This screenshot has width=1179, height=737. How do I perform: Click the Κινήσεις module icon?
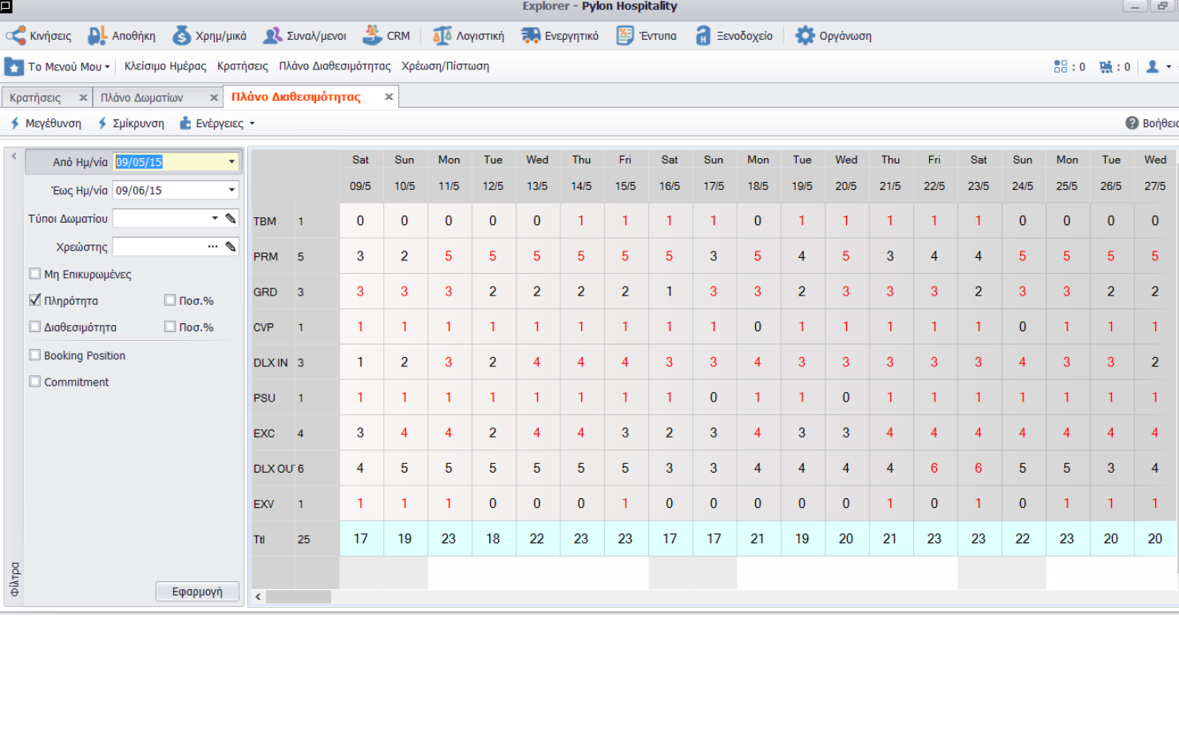[16, 36]
